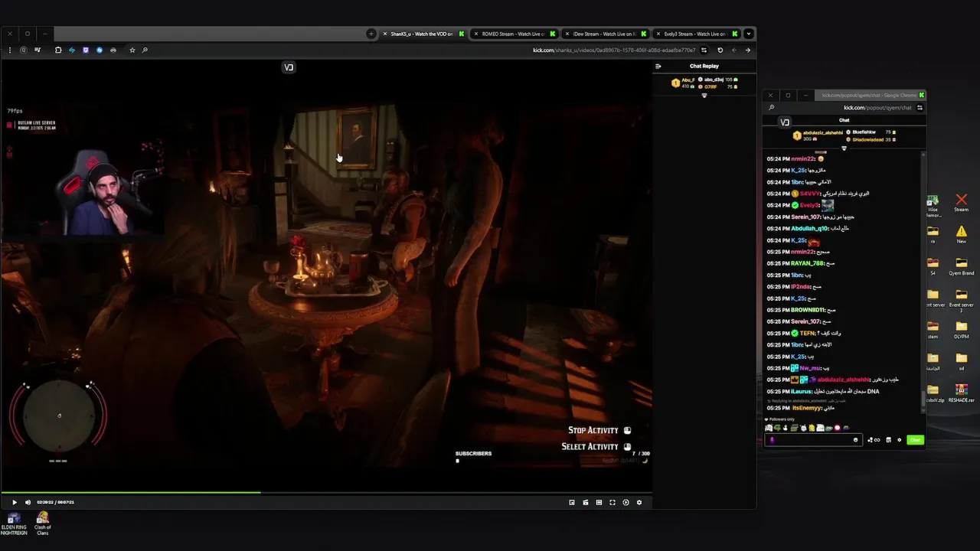Screen dimensions: 980x551
Task: Click username nrmin22 at 05:24 PM
Action: click(803, 158)
